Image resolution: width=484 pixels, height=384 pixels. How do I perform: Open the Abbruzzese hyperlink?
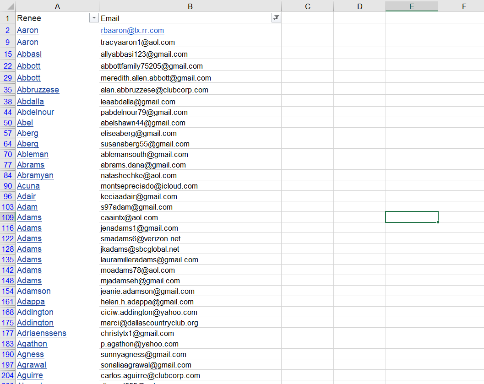pyautogui.click(x=38, y=90)
